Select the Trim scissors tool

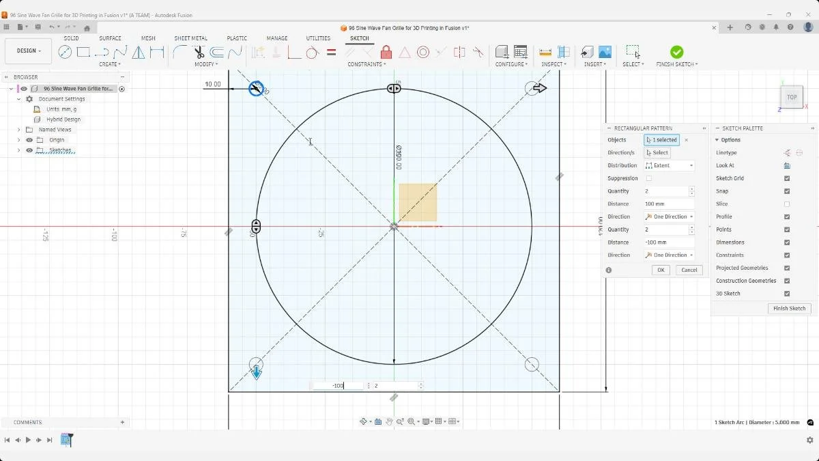point(199,52)
